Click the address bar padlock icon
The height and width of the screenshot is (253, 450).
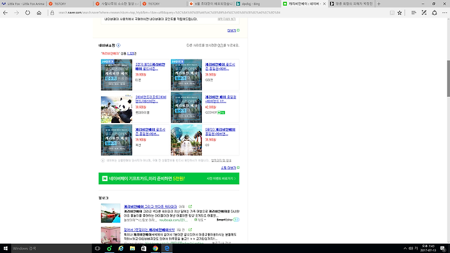[x=52, y=12]
